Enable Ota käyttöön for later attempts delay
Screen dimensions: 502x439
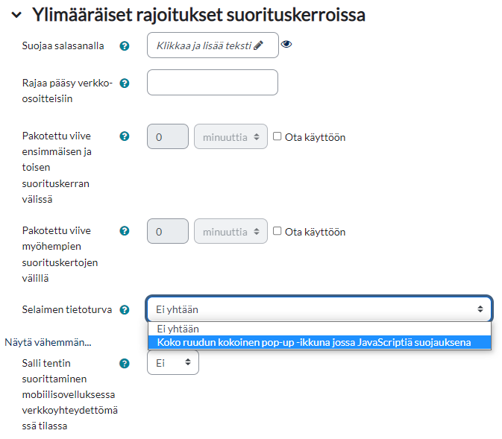coord(277,231)
